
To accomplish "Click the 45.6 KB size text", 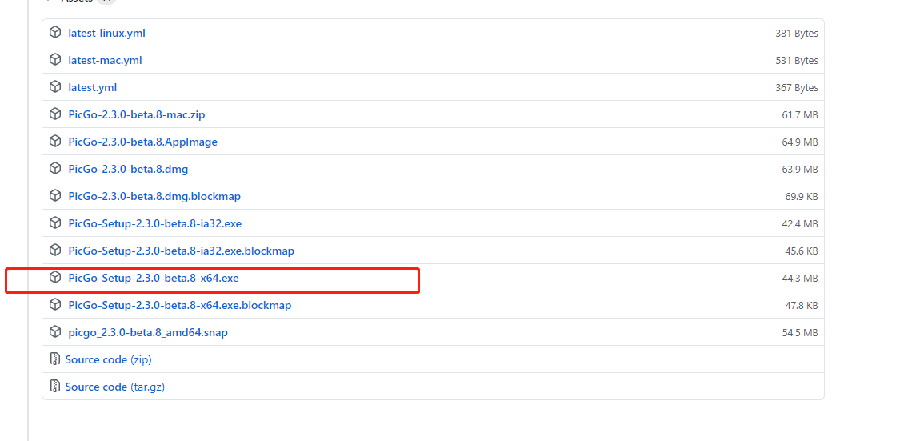I will coord(802,251).
